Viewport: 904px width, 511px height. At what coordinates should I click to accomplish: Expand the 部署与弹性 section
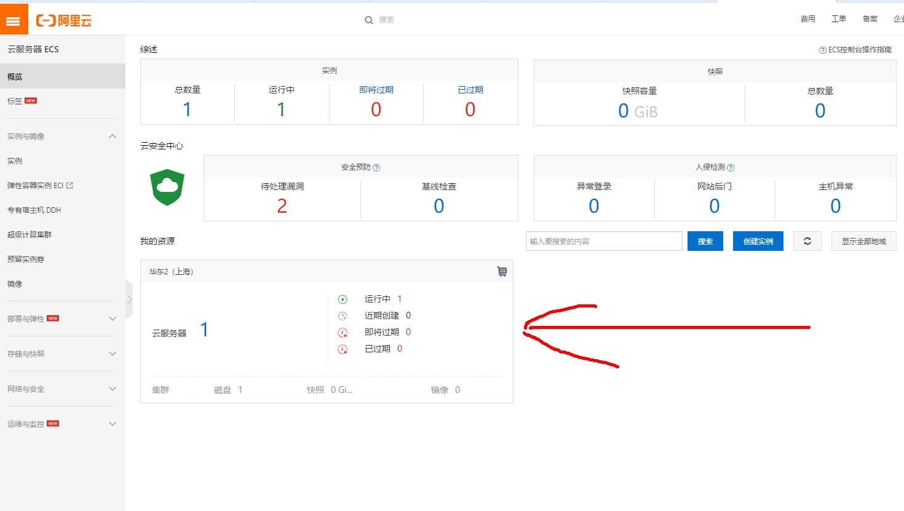(x=113, y=319)
